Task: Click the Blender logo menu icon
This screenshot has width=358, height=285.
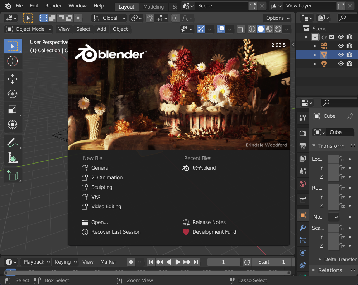Action: [8, 6]
